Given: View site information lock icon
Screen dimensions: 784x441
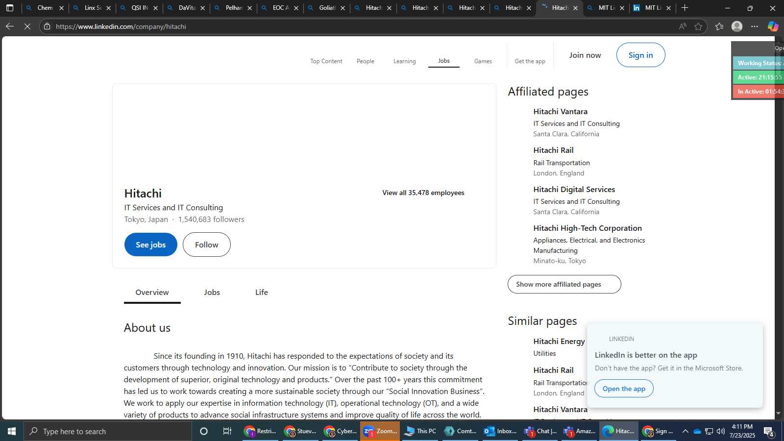Looking at the screenshot, I should coord(47,26).
